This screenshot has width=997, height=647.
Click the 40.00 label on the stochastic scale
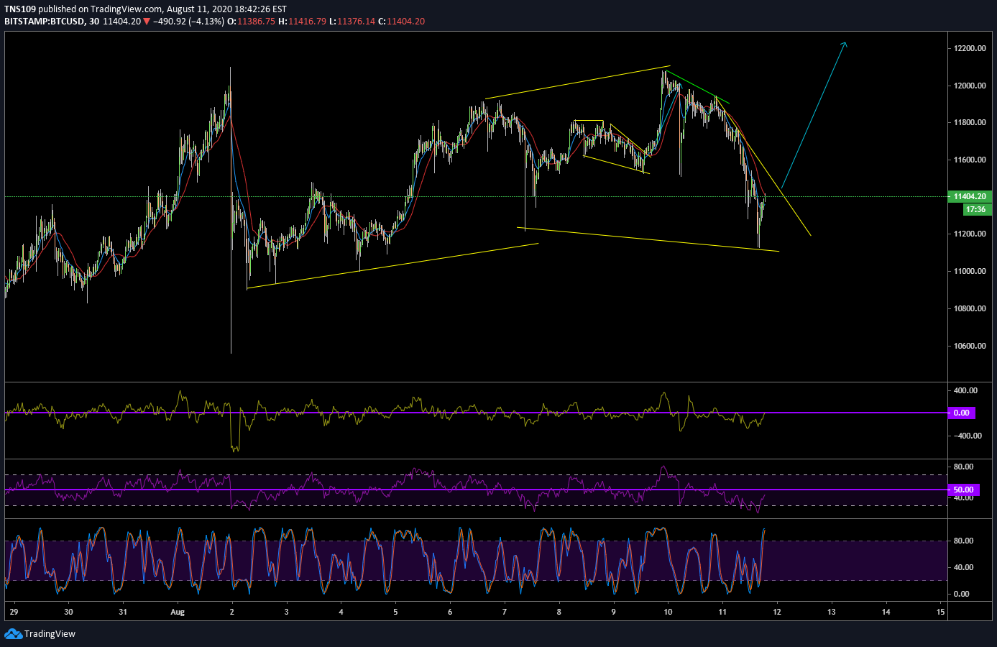[x=963, y=567]
